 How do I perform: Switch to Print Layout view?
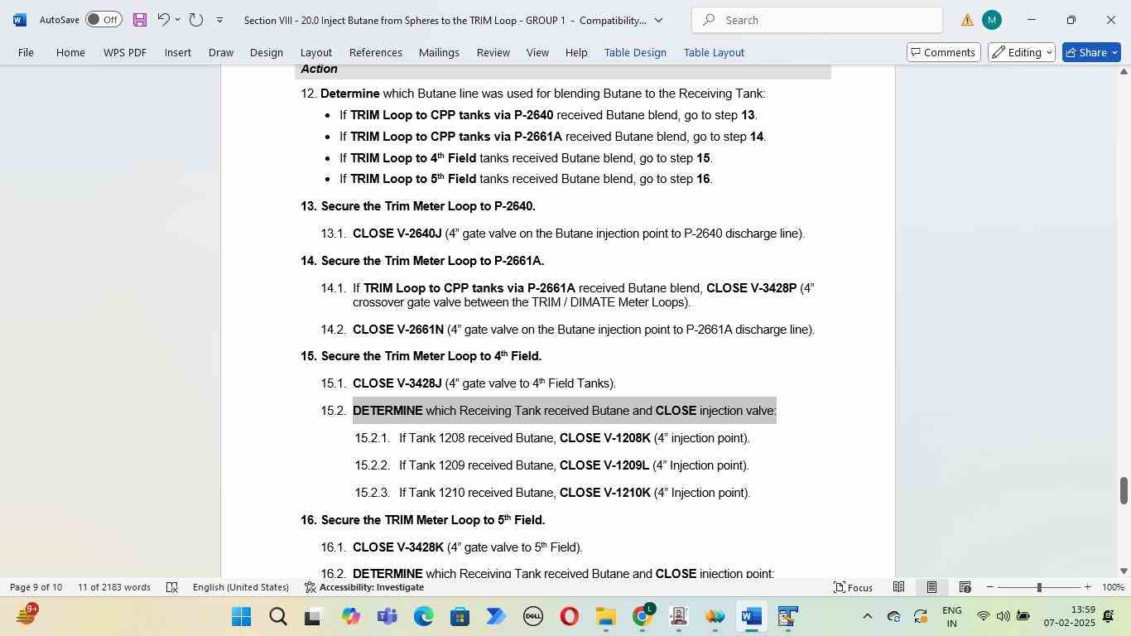pyautogui.click(x=931, y=587)
